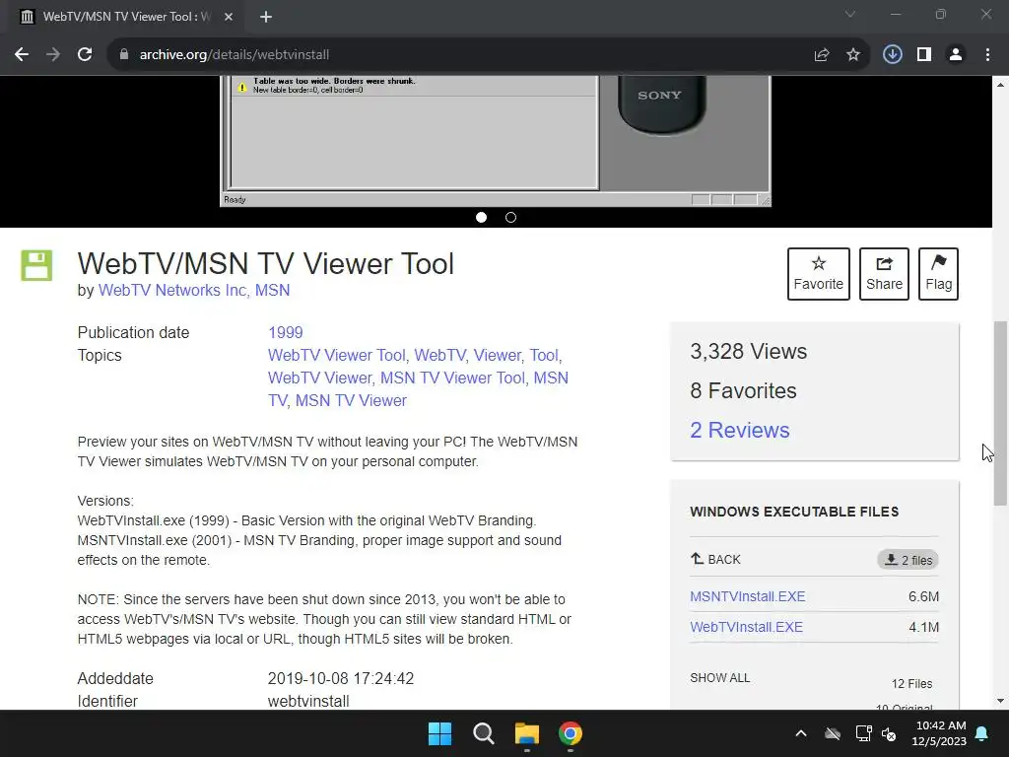
Task: Open the MSN TV Viewer topic link
Action: (x=351, y=400)
